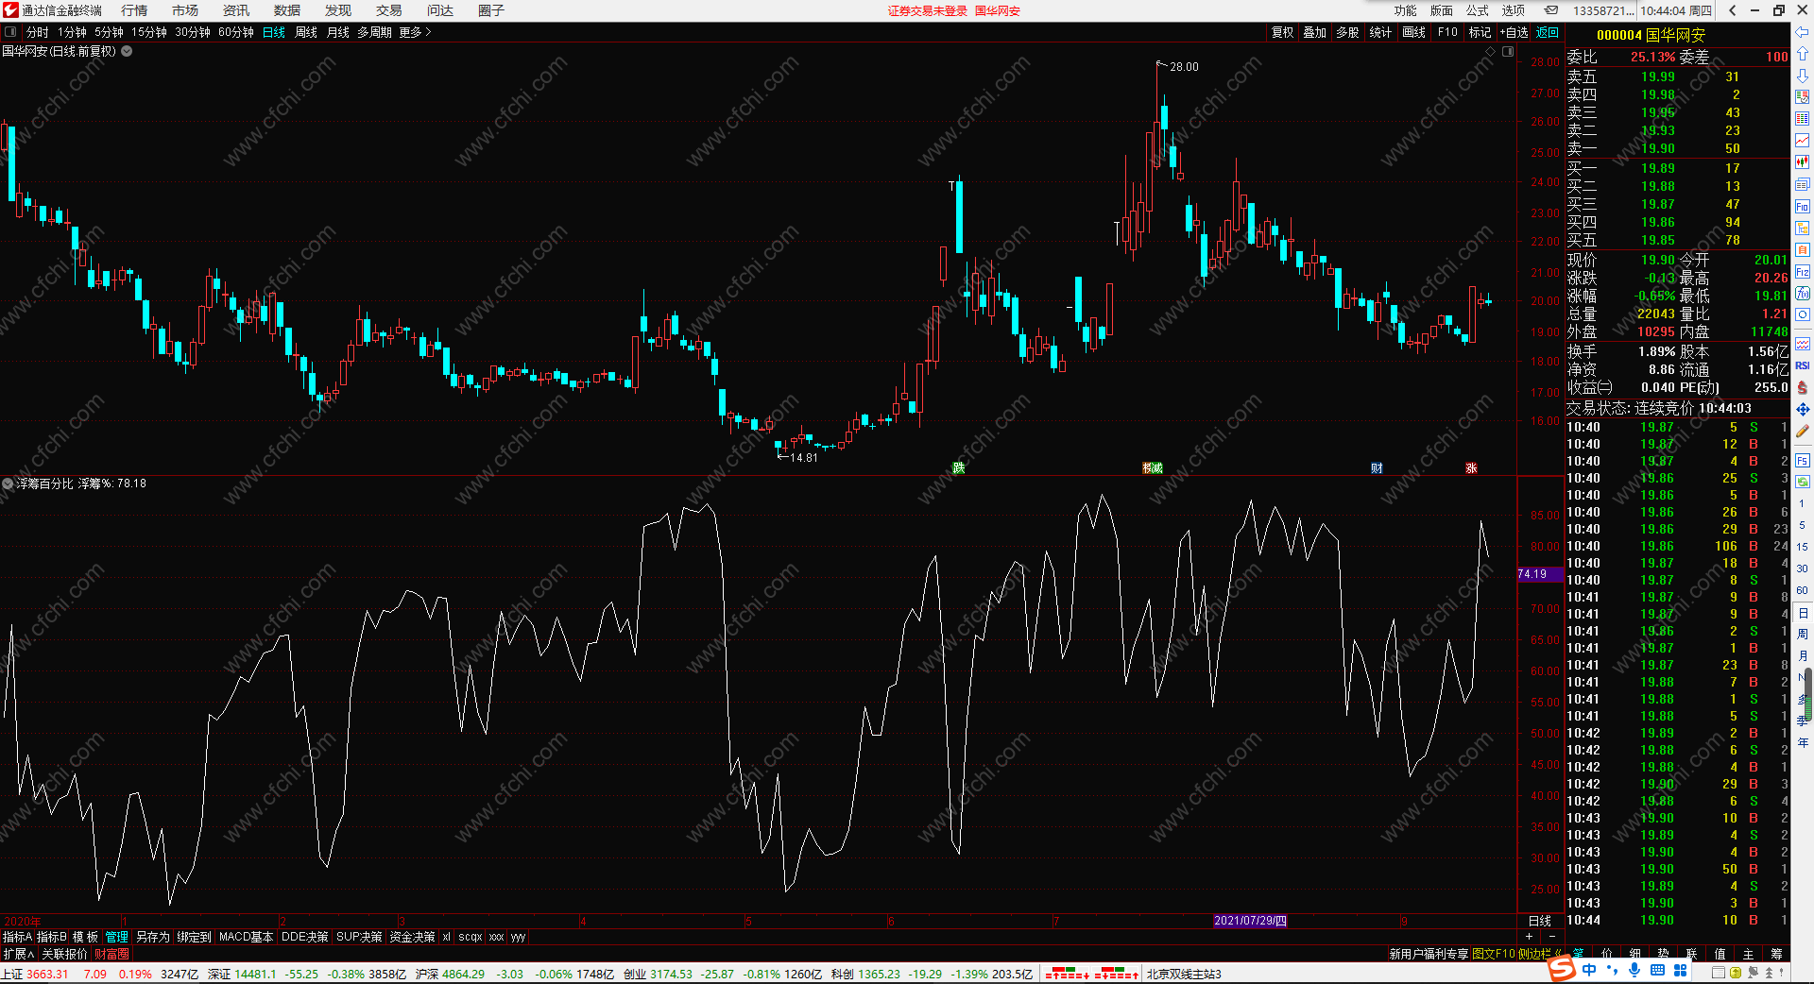Click the back chevron next to window controls
The image size is (1814, 984).
[x=1732, y=10]
